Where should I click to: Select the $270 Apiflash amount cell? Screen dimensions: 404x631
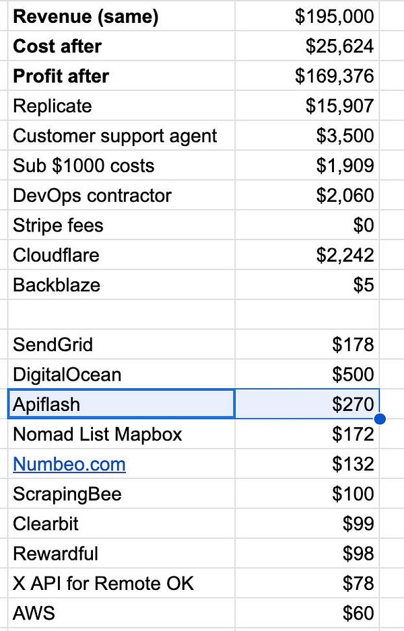[x=307, y=404]
